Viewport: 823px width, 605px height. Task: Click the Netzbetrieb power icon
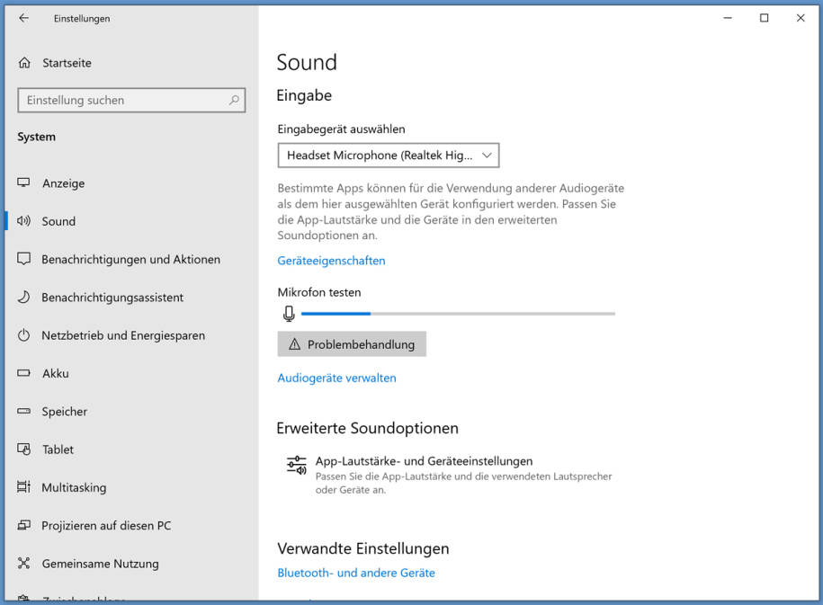24,335
